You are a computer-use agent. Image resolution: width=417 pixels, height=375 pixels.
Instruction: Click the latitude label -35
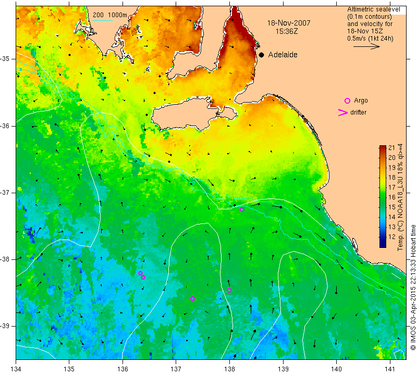tap(5, 59)
